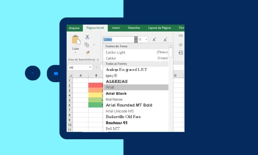Expand the Name Box dropdown arrow
The image size is (258, 155).
tap(90, 67)
